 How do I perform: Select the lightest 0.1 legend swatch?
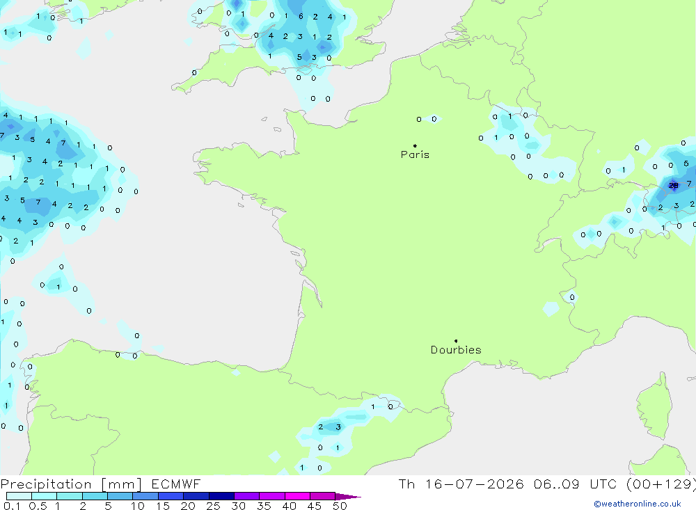click(x=19, y=496)
